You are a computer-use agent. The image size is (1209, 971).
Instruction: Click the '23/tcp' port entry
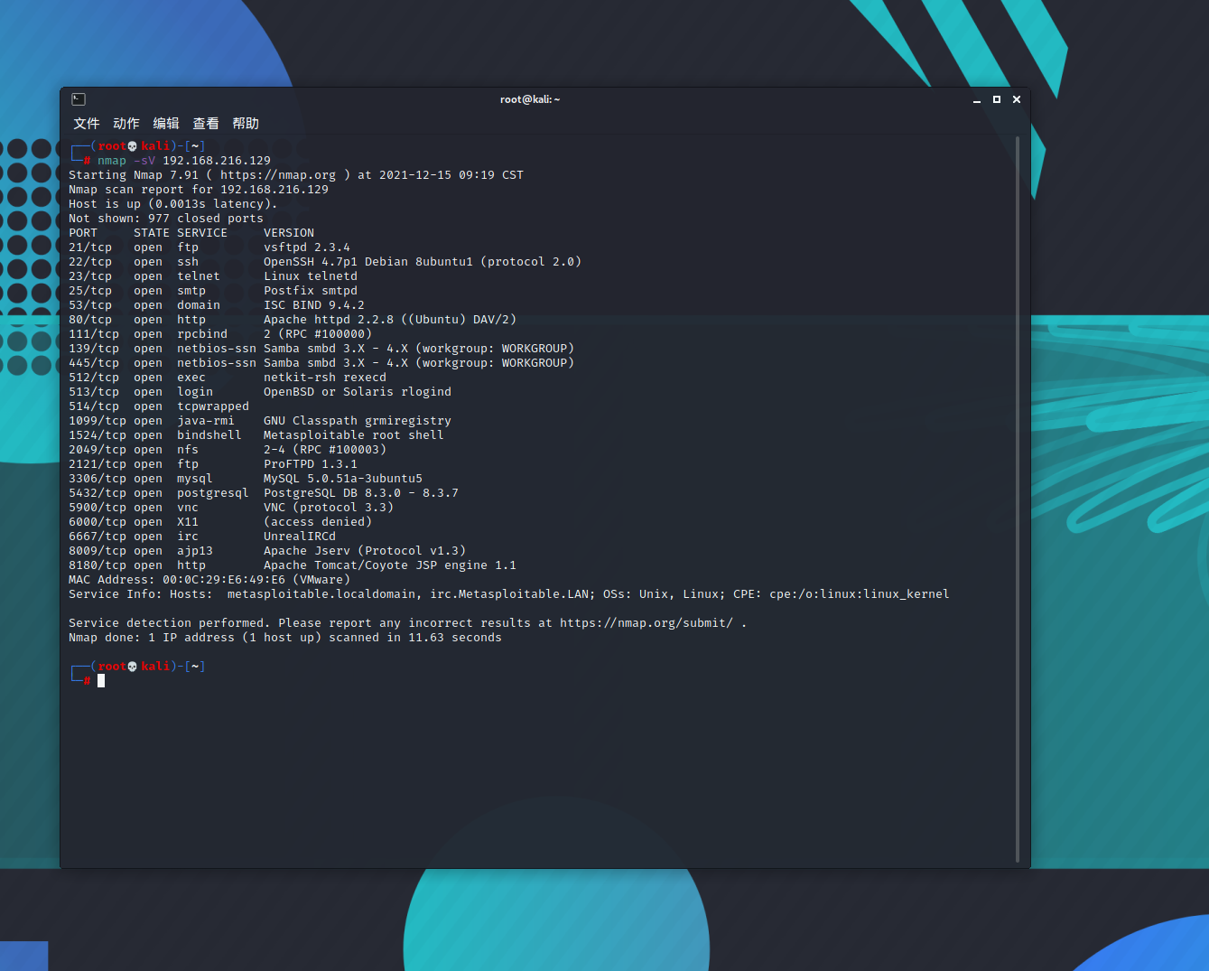90,276
